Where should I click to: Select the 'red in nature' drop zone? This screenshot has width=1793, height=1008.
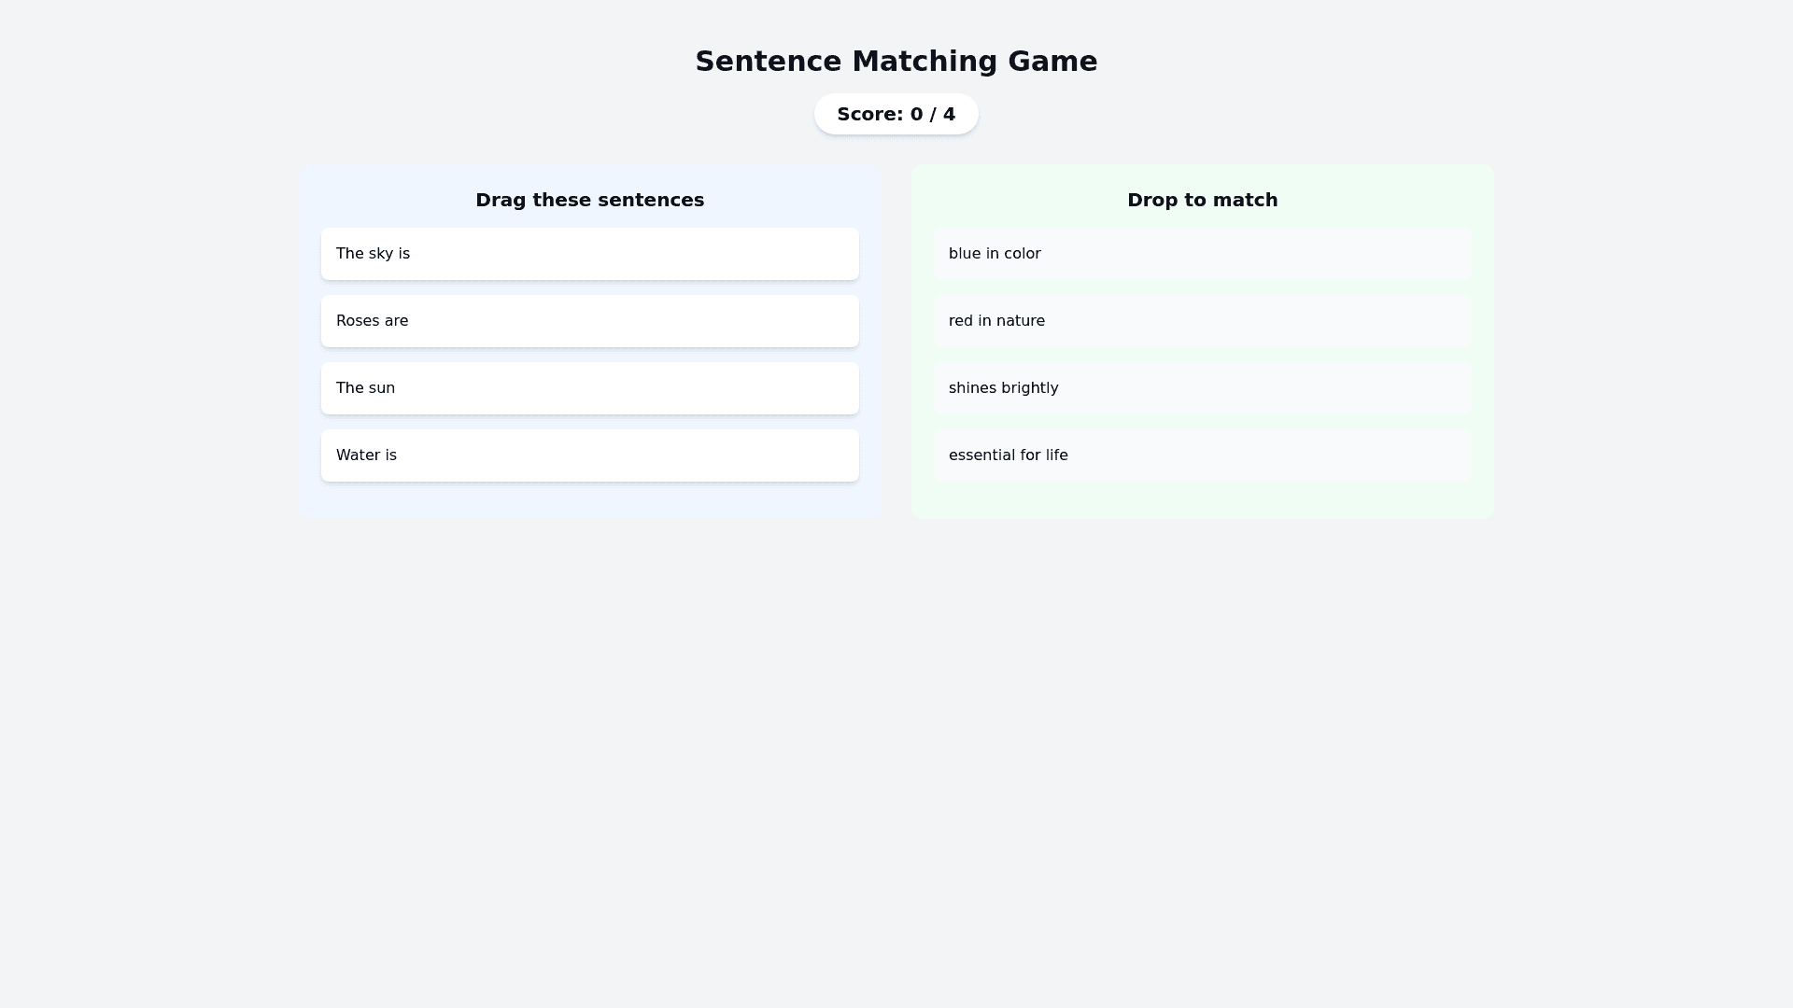click(1202, 321)
